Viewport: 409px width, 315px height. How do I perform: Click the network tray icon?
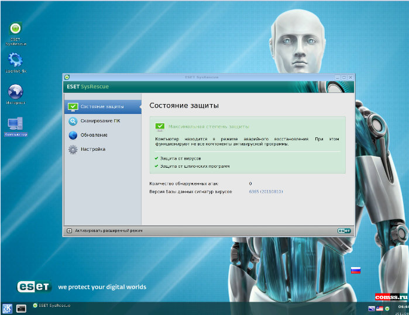(372, 309)
